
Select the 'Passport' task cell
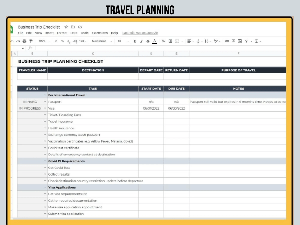pos(93,102)
